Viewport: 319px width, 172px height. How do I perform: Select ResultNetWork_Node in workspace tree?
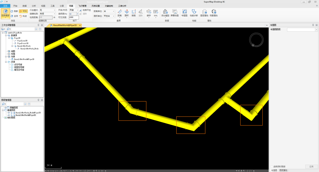click(30, 49)
